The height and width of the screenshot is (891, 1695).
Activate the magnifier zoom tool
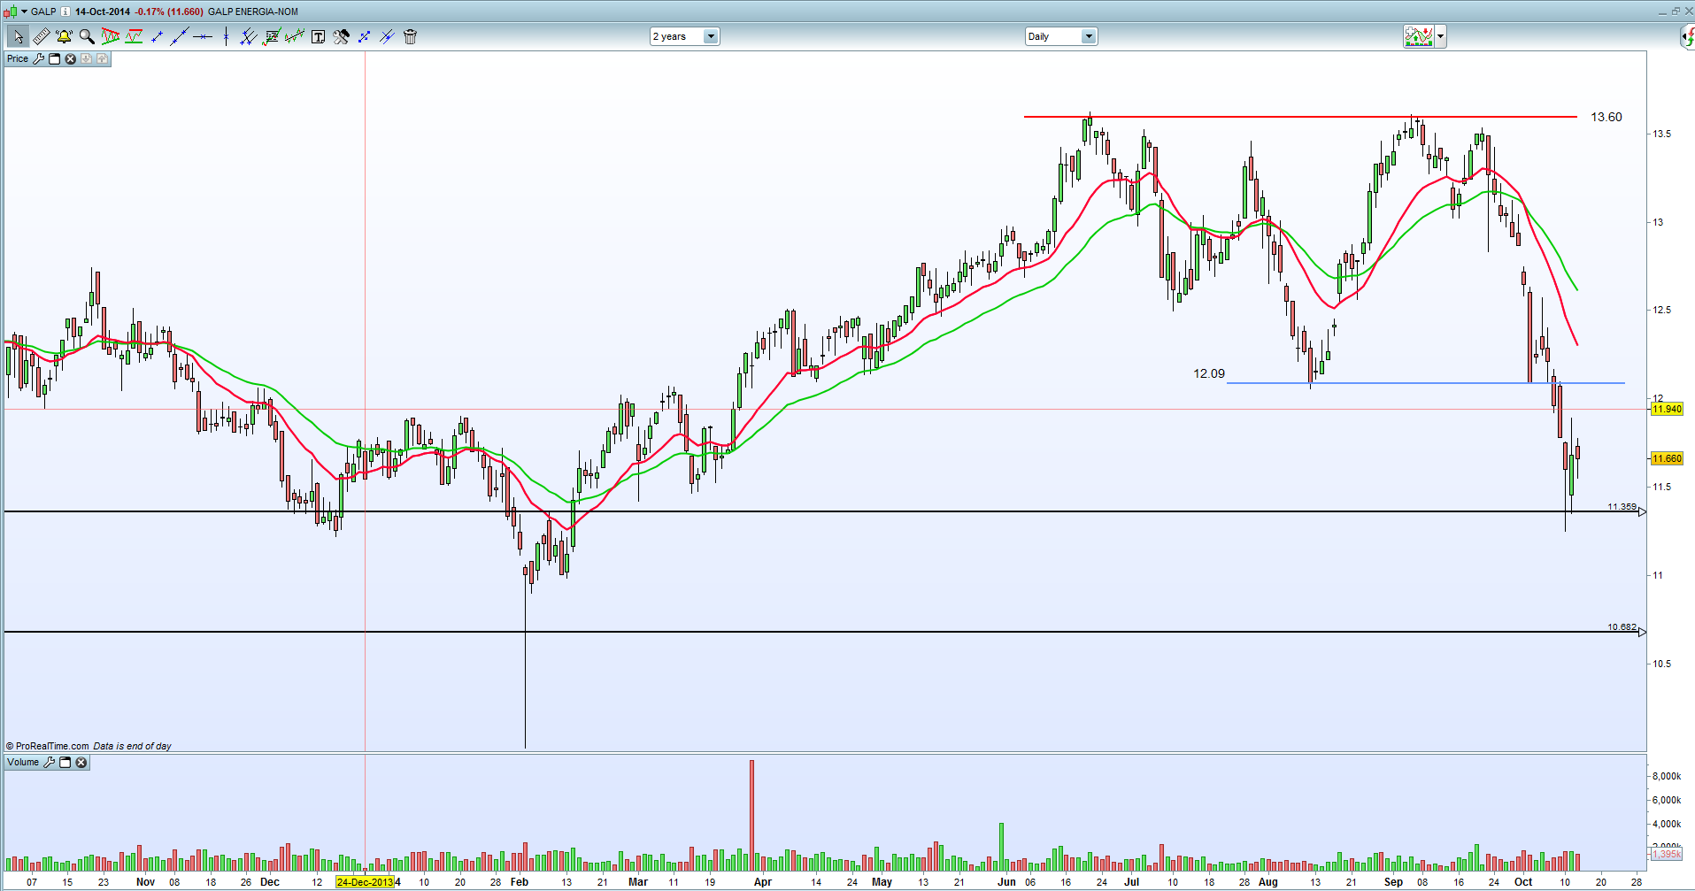(x=87, y=36)
